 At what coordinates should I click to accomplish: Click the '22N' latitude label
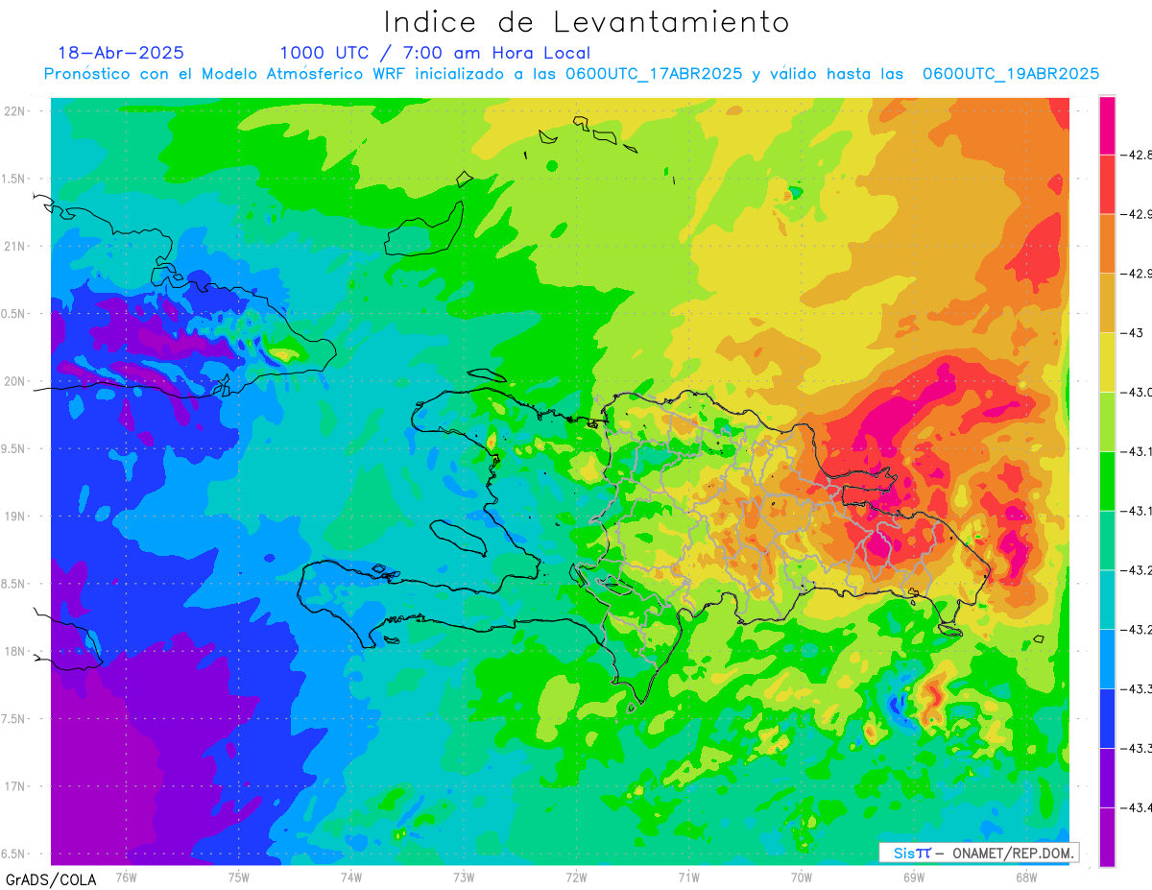coord(15,111)
